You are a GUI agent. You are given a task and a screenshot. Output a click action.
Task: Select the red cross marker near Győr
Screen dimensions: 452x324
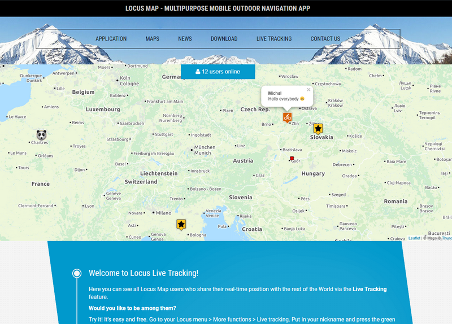point(292,158)
